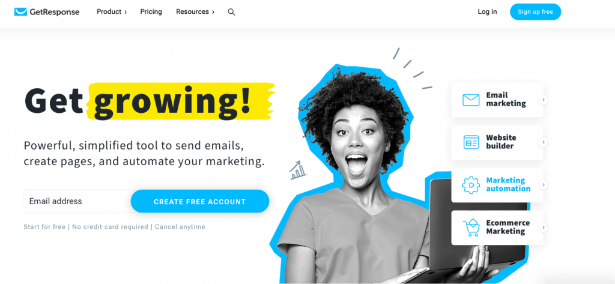Image resolution: width=615 pixels, height=284 pixels.
Task: Click the GetResponse envelope logo icon
Action: pyautogui.click(x=20, y=12)
